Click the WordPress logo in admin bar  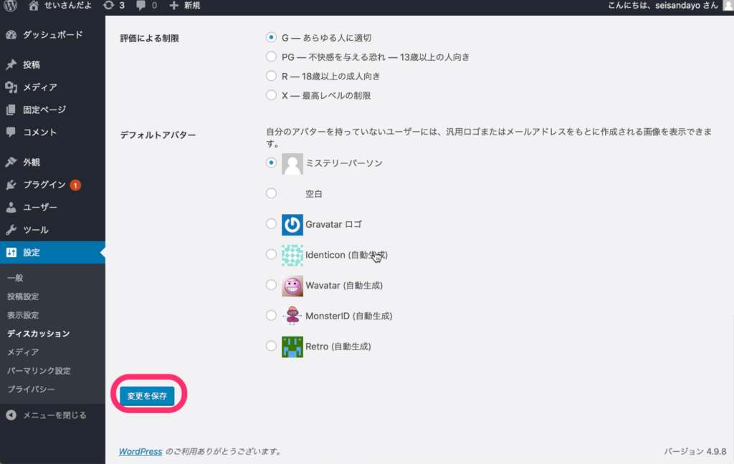pyautogui.click(x=11, y=6)
